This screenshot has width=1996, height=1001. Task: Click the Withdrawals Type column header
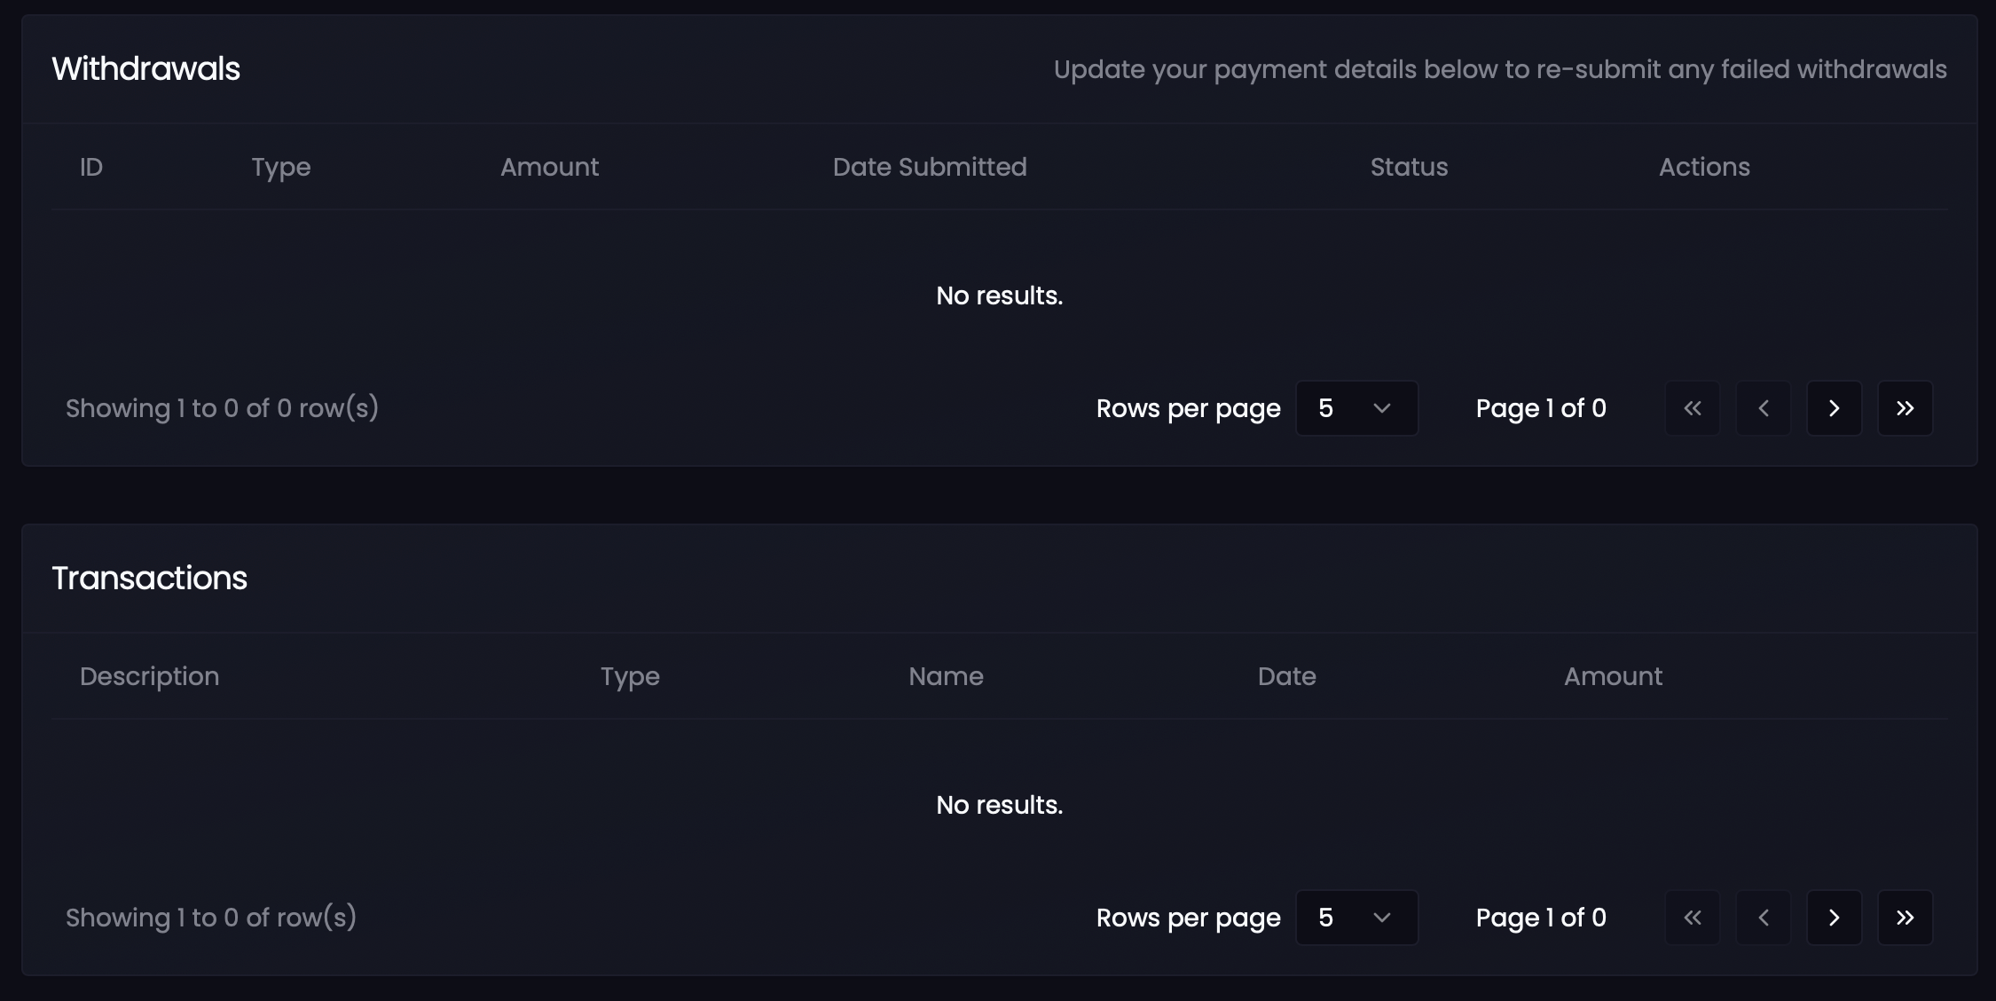280,167
